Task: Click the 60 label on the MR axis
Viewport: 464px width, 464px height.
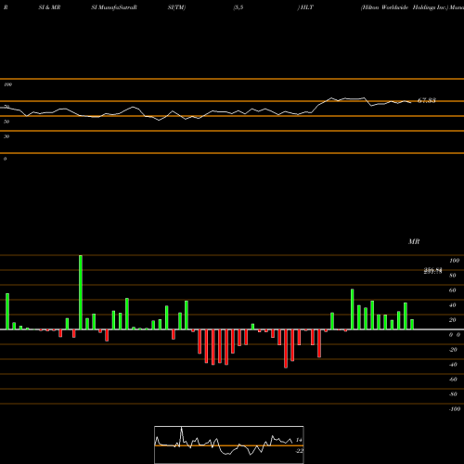Action: pos(453,290)
